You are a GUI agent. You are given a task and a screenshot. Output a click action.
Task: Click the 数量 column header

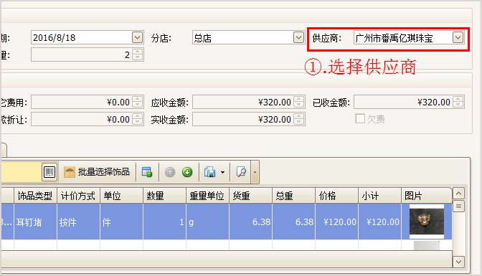click(164, 196)
